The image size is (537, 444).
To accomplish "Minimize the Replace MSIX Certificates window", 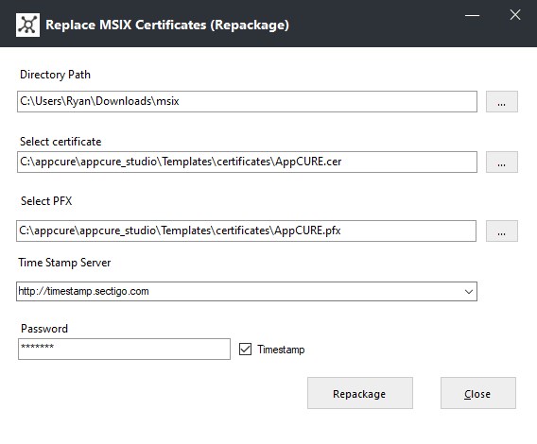I will click(x=472, y=15).
